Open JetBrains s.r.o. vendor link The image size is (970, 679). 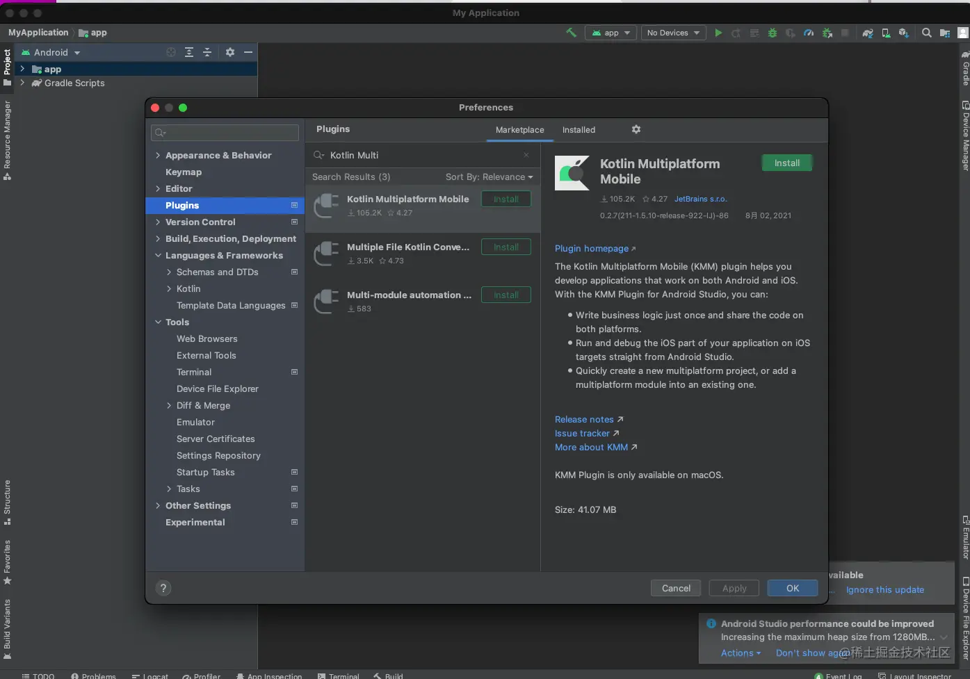(x=700, y=199)
